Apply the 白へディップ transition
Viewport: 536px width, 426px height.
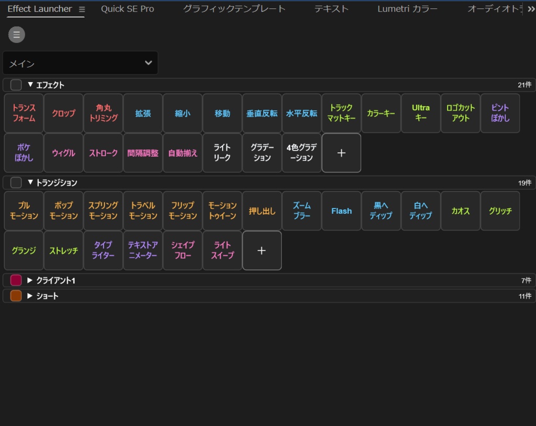click(421, 211)
